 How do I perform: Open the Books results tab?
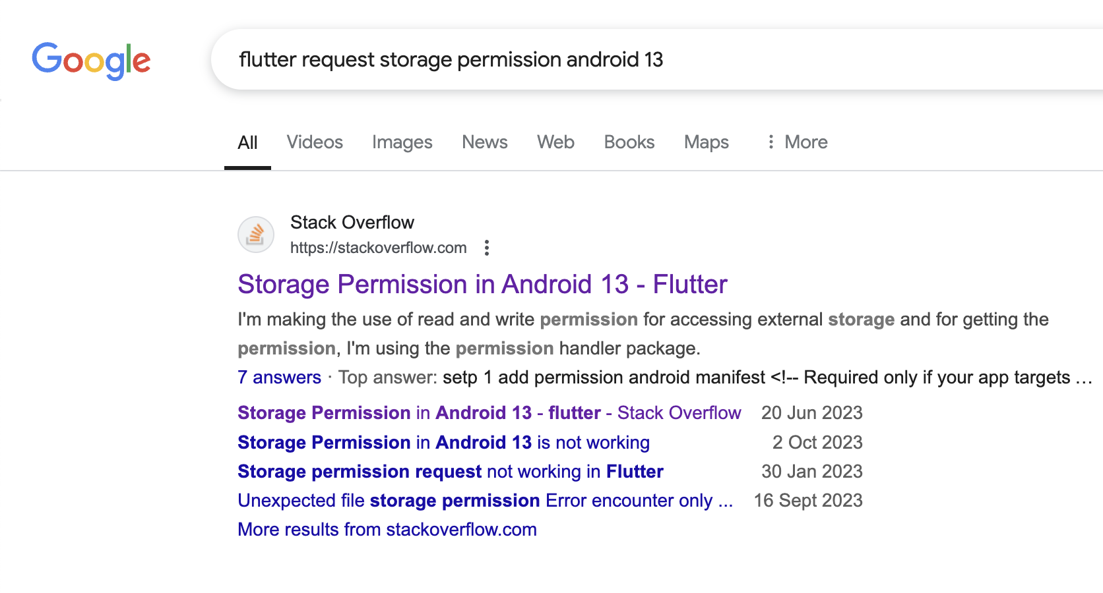point(629,142)
